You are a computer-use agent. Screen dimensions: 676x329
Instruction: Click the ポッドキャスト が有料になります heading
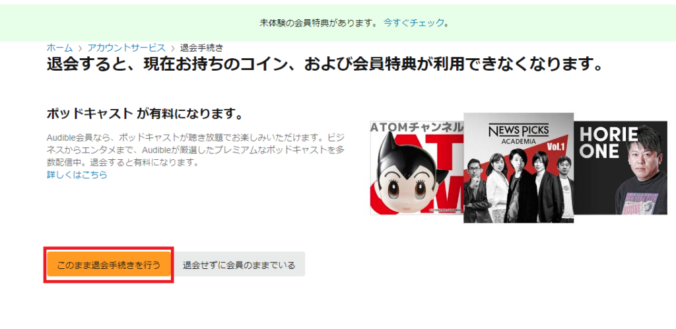click(145, 114)
